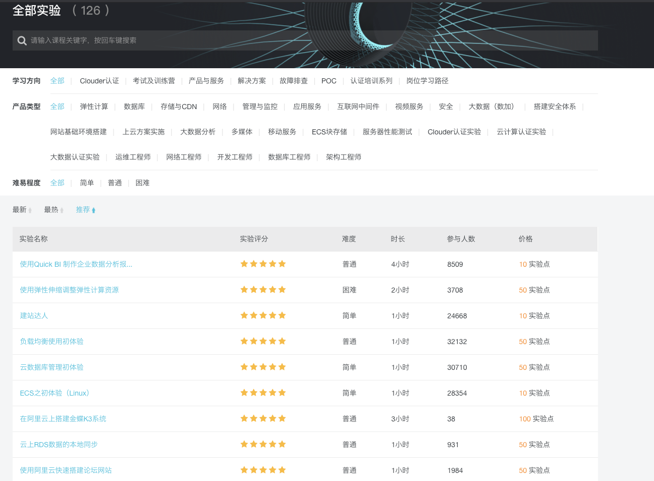Screen dimensions: 654x481
Task: Select 全部 under 学习方向
Action: point(57,81)
